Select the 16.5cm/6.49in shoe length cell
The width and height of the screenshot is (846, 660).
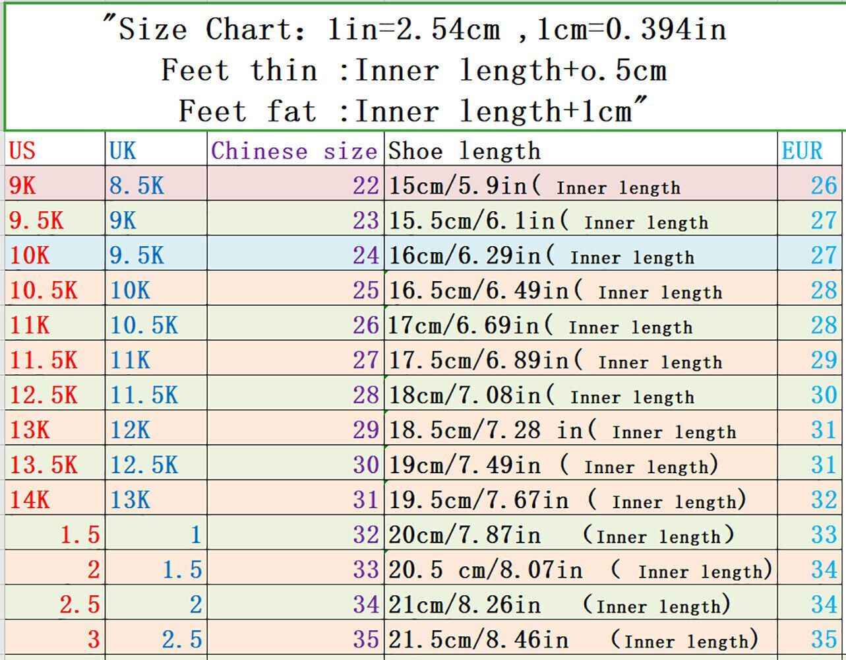pyautogui.click(x=580, y=290)
